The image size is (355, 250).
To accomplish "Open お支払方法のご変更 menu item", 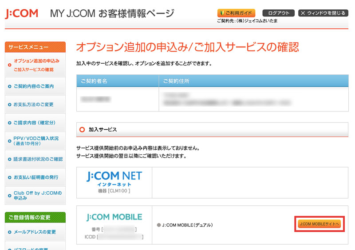I will coord(35,104).
